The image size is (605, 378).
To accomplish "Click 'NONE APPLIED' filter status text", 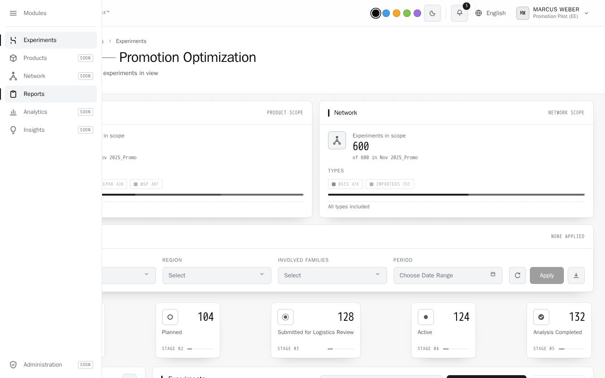I will click(568, 236).
